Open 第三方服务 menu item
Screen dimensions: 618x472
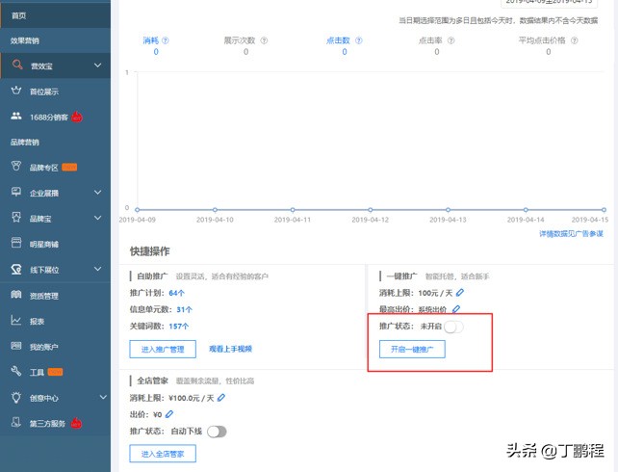pyautogui.click(x=55, y=423)
